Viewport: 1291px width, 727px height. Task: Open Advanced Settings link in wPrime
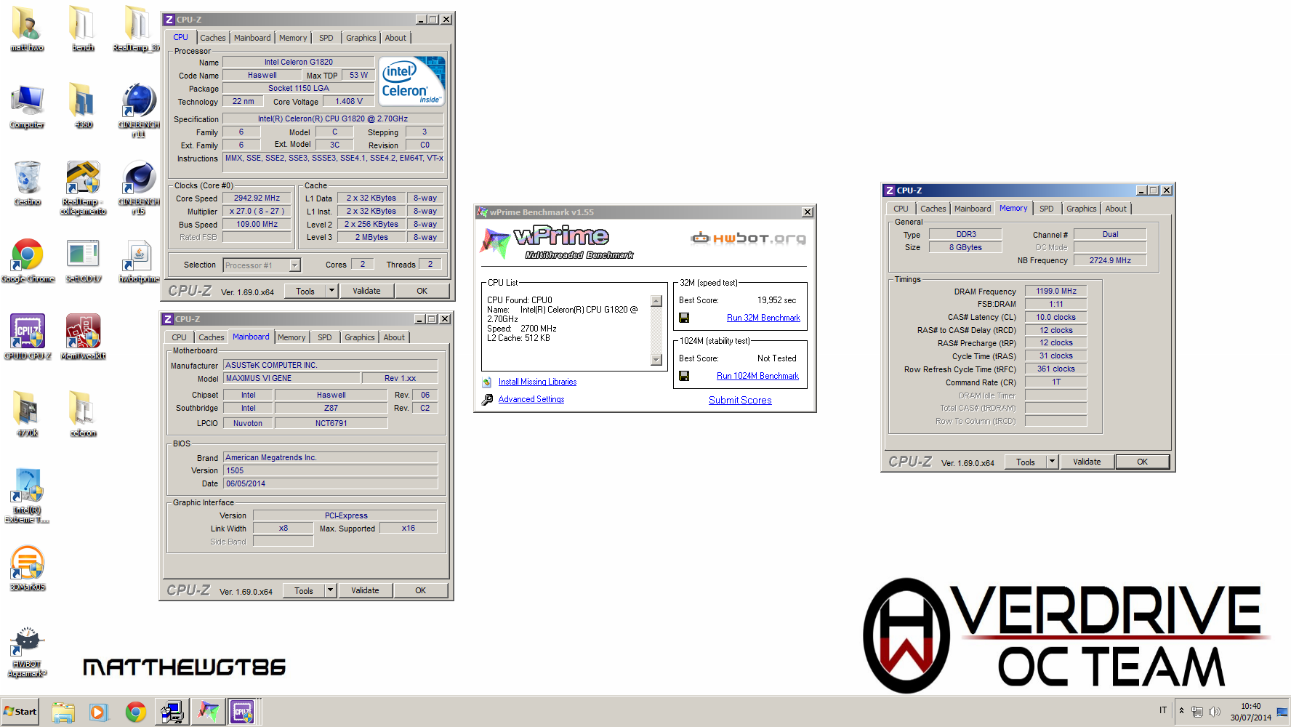click(x=531, y=399)
